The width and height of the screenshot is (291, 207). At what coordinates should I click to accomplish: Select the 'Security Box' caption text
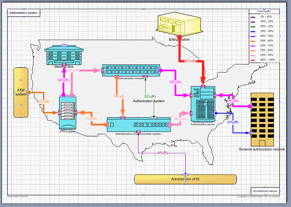click(x=64, y=66)
